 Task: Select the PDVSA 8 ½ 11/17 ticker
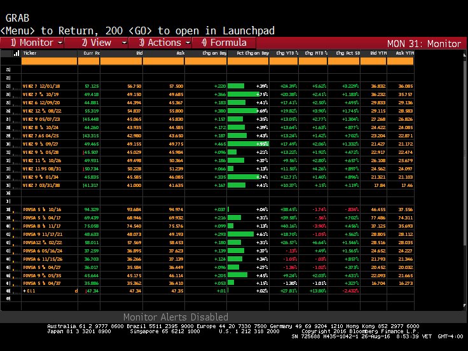pos(42,226)
